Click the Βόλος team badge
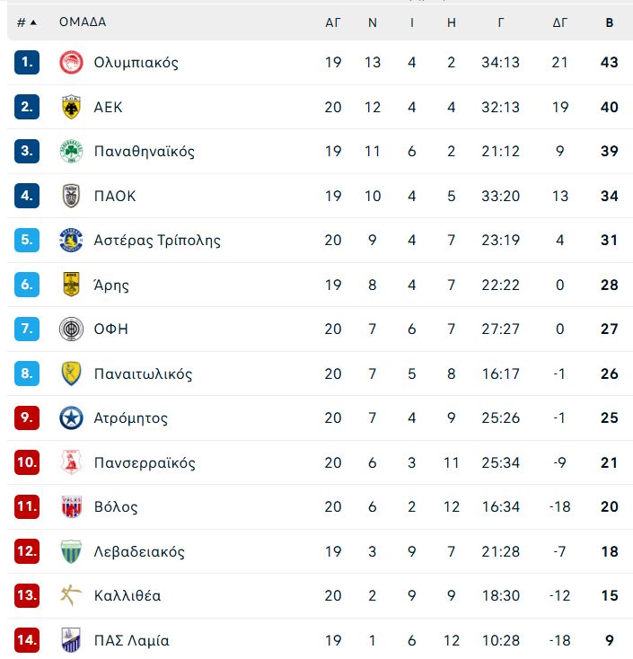Viewport: 633px width, 659px height. (71, 506)
